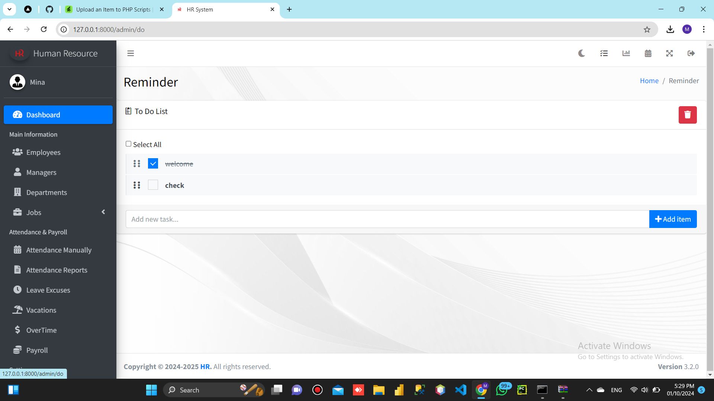714x401 pixels.
Task: Open the bar chart icon in header
Action: (x=626, y=53)
